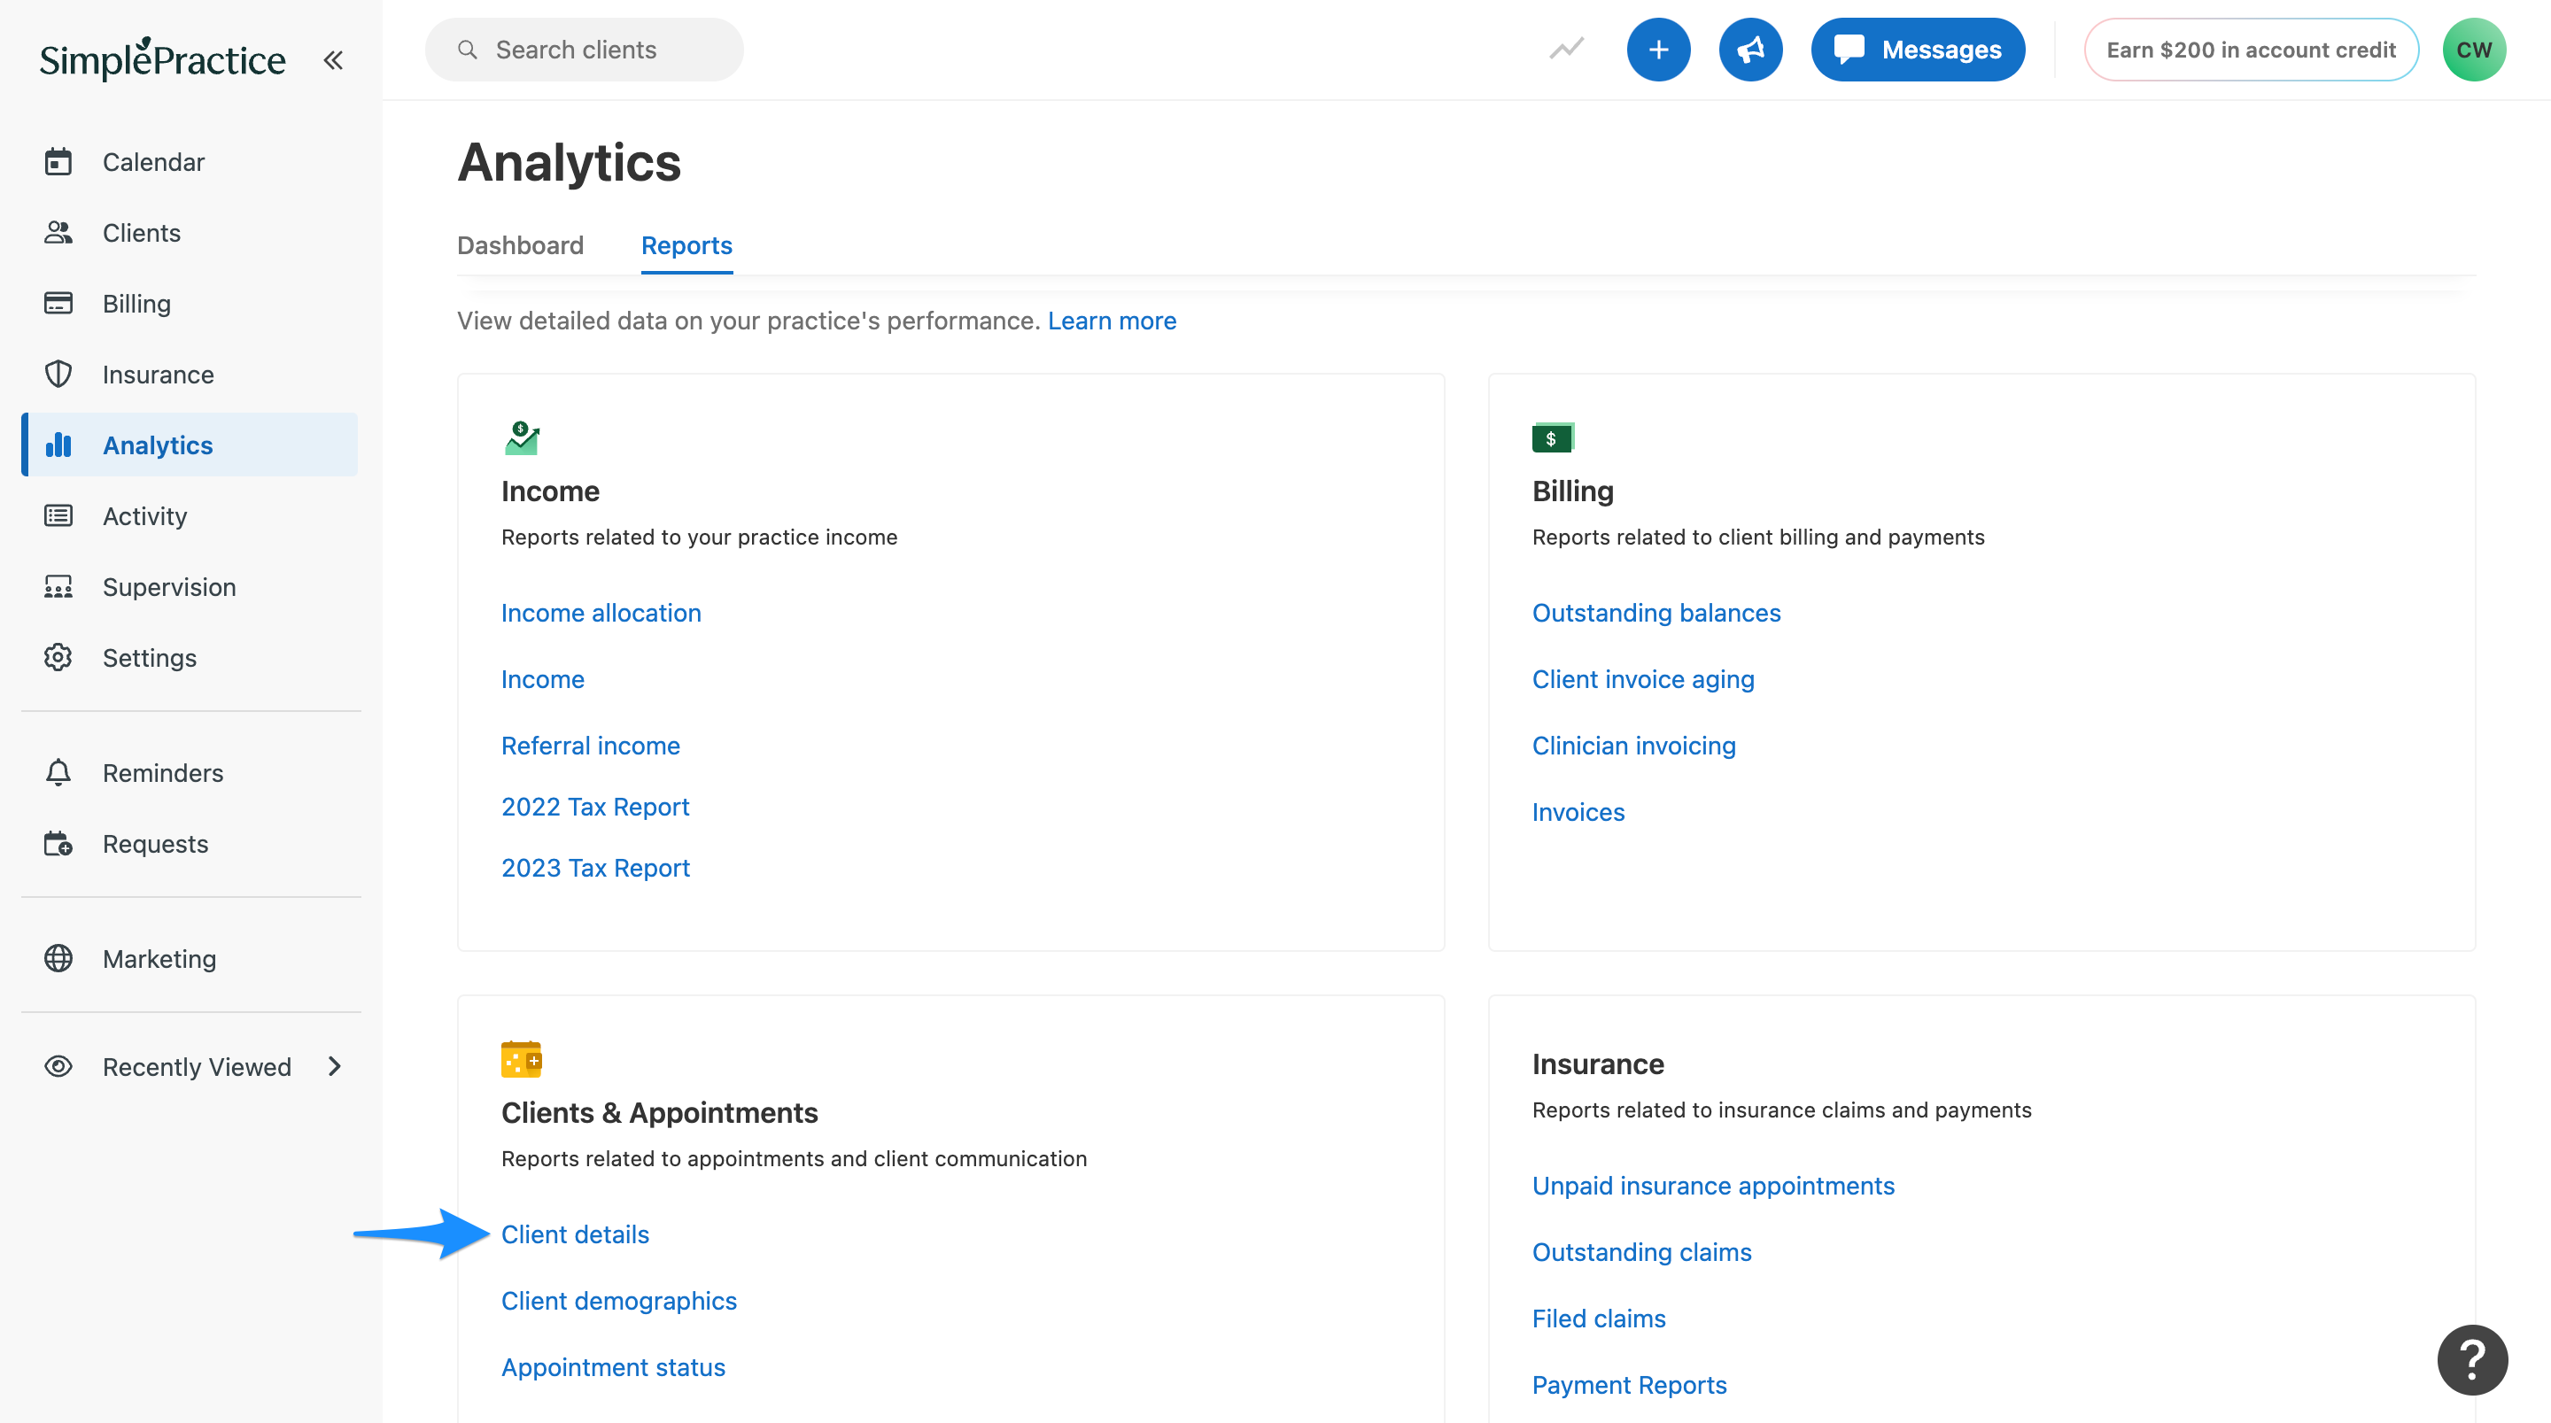2551x1423 pixels.
Task: Select the Reports tab
Action: pyautogui.click(x=686, y=245)
